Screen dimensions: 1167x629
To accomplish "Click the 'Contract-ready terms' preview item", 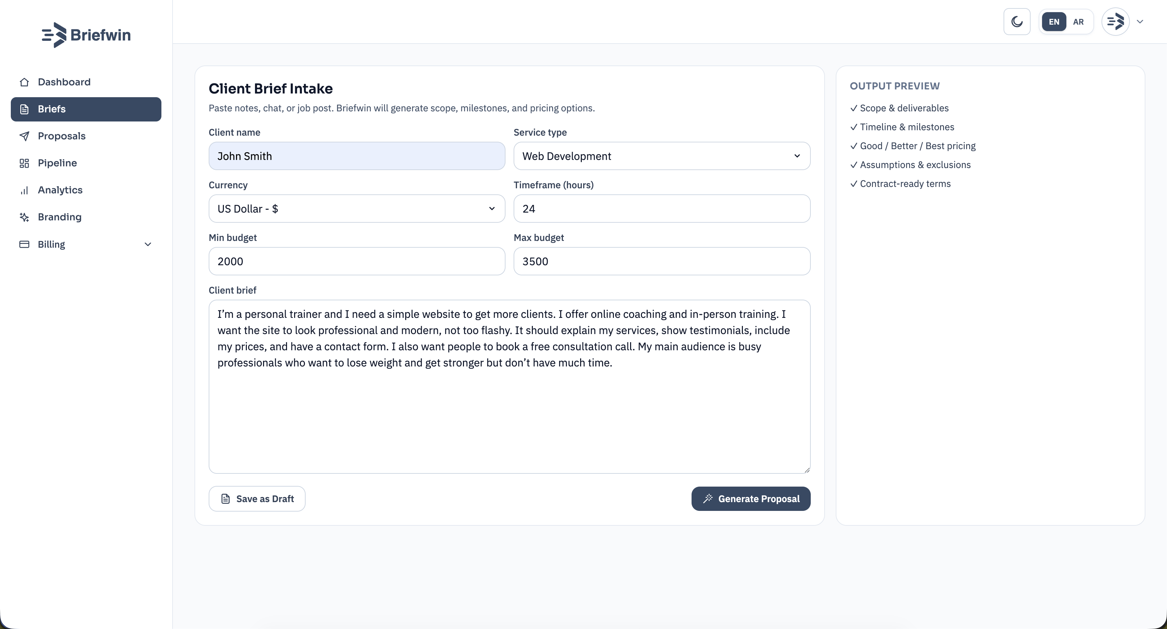I will (900, 184).
